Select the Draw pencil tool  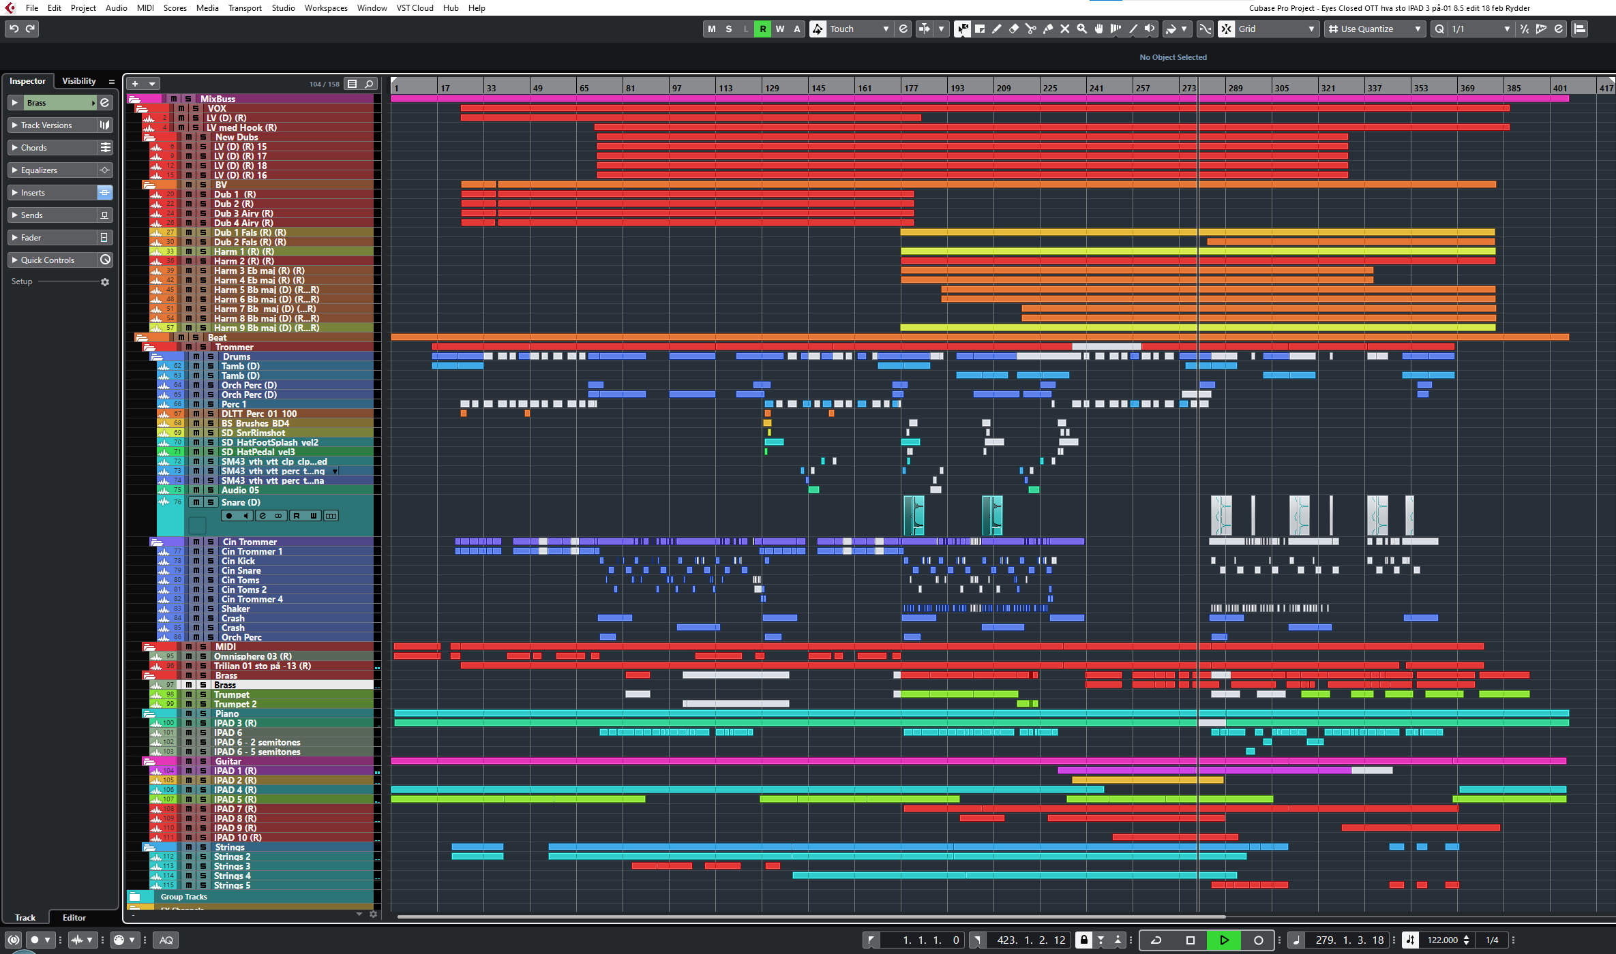point(997,29)
